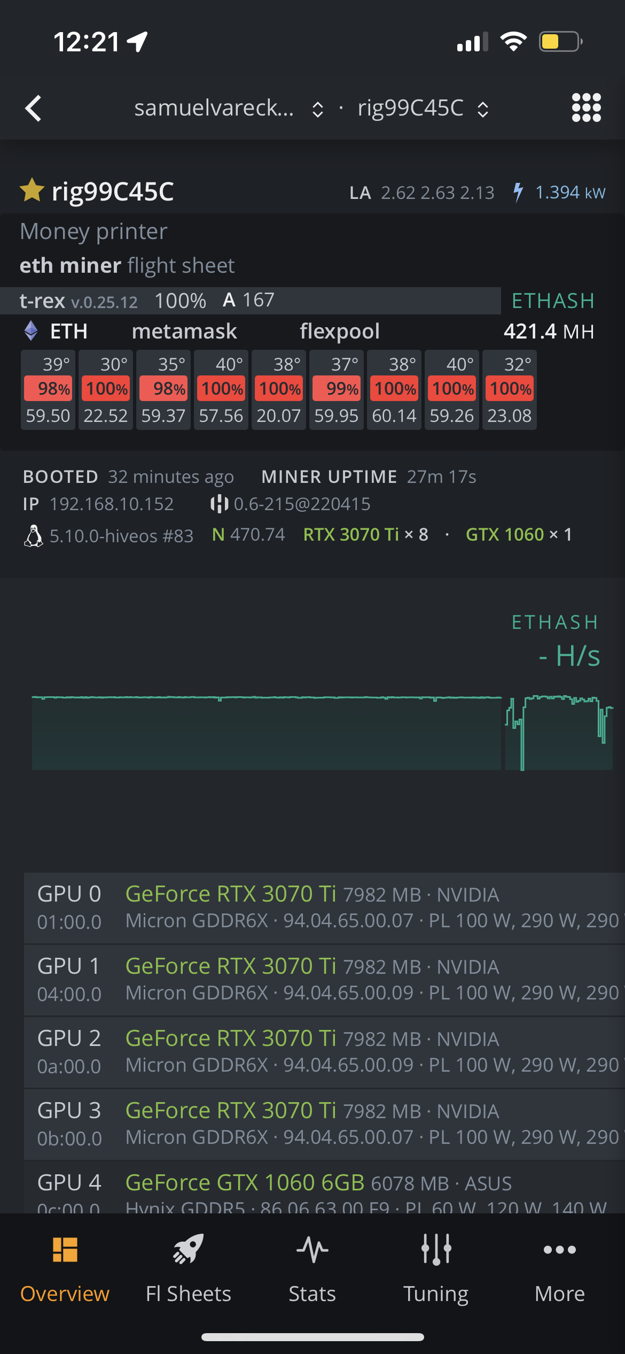Select the Overview dashboard icon
625x1354 pixels.
[x=65, y=1250]
